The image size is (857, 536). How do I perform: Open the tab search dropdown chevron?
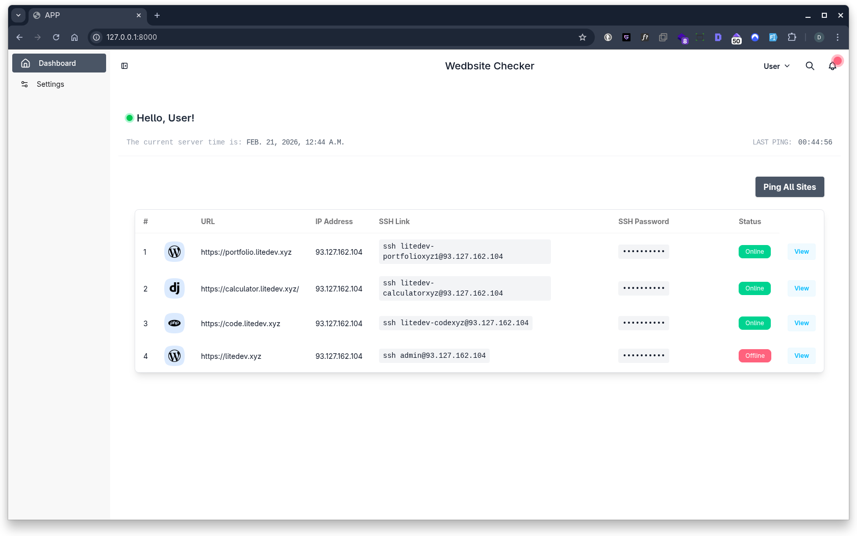coord(18,15)
